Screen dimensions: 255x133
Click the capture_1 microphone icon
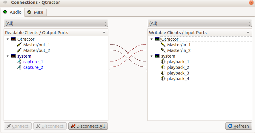point(19,62)
